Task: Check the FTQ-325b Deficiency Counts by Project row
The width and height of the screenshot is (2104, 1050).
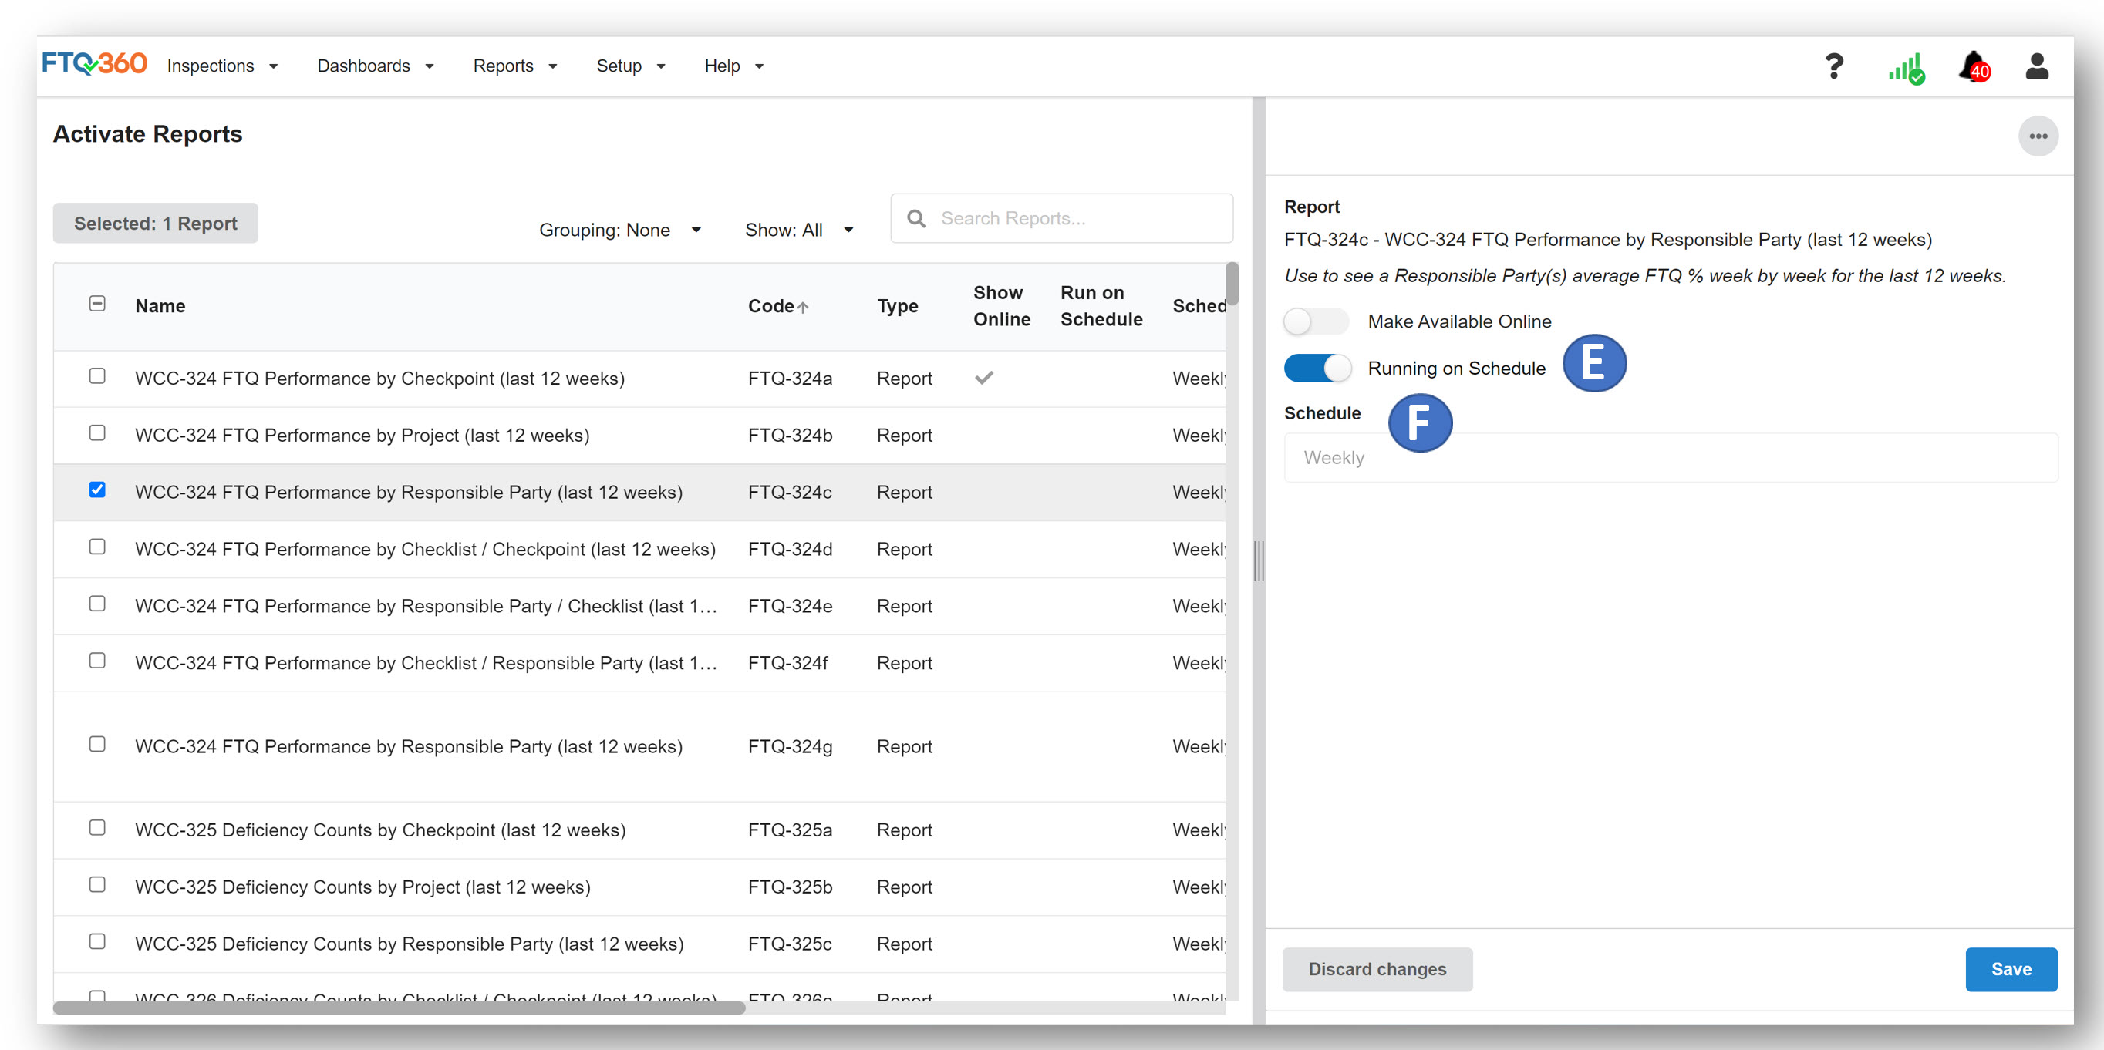Action: point(97,885)
